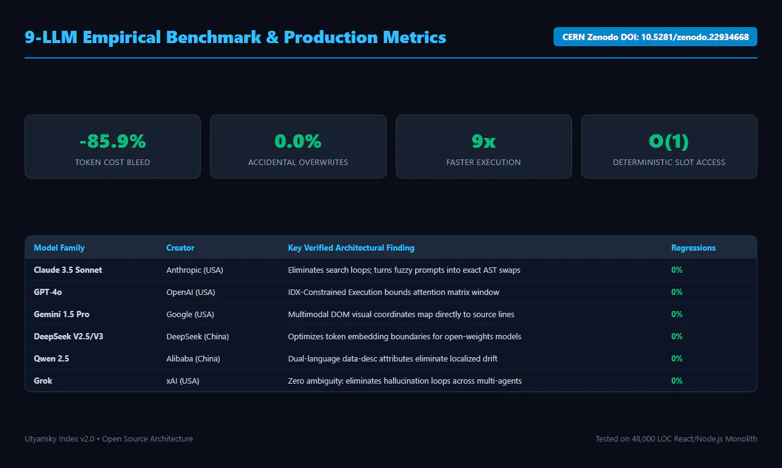Select the 0% regressions value for Grok

click(677, 381)
